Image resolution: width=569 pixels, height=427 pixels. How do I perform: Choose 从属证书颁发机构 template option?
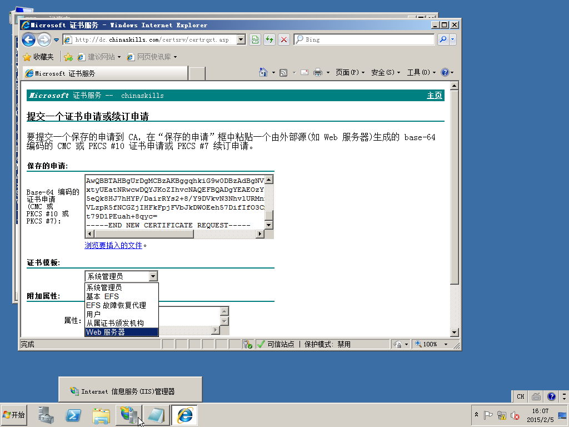point(122,323)
